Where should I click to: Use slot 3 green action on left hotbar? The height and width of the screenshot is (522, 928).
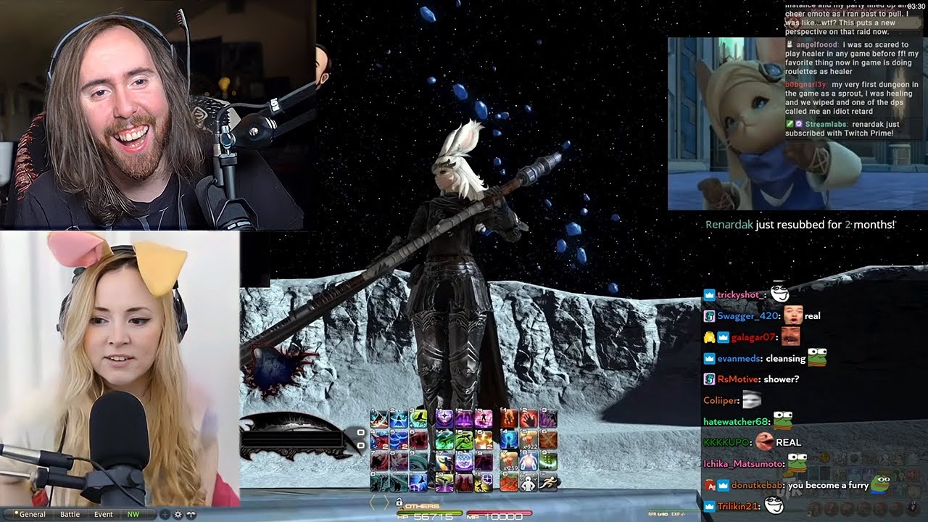(x=418, y=418)
